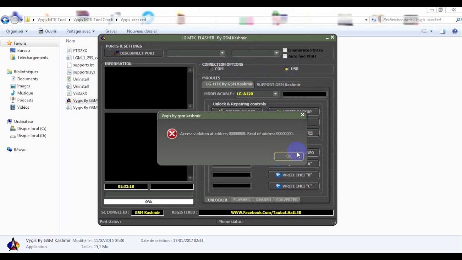The width and height of the screenshot is (462, 260).
Task: Open Bureau in the Favoris sidebar
Action: [23, 51]
